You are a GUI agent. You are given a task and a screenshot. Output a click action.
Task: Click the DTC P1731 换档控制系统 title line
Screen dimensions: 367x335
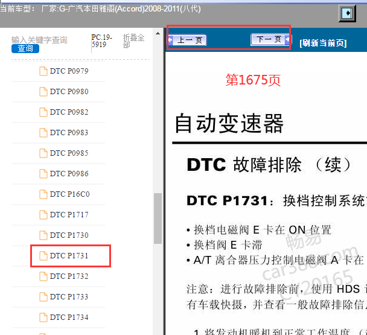(x=276, y=200)
